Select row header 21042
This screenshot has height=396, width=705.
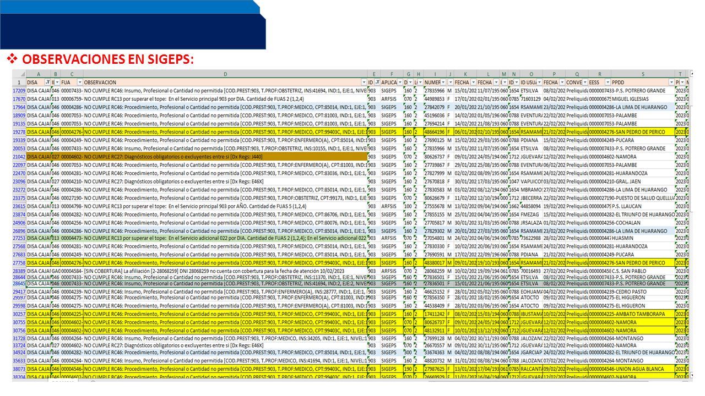(x=19, y=157)
